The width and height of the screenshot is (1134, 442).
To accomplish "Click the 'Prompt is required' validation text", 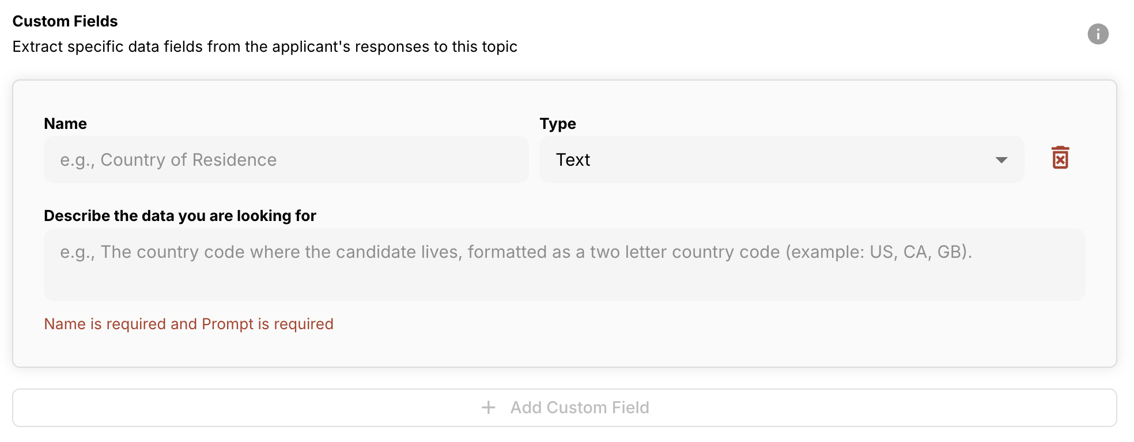I will pyautogui.click(x=267, y=324).
